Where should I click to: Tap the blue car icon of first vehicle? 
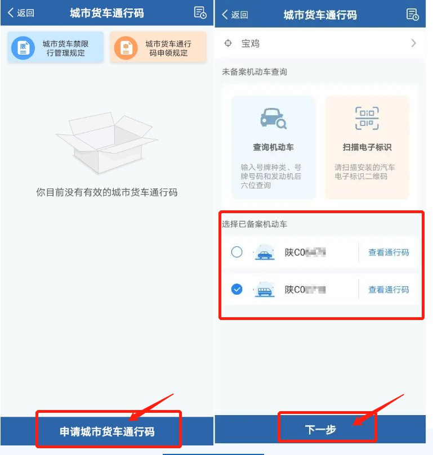(265, 252)
